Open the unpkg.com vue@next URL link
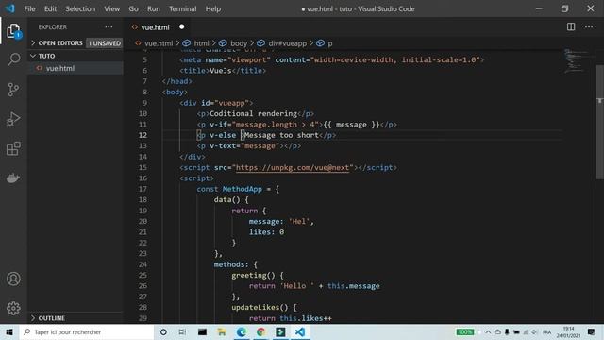Screen dimensions: 604x340 (293, 168)
